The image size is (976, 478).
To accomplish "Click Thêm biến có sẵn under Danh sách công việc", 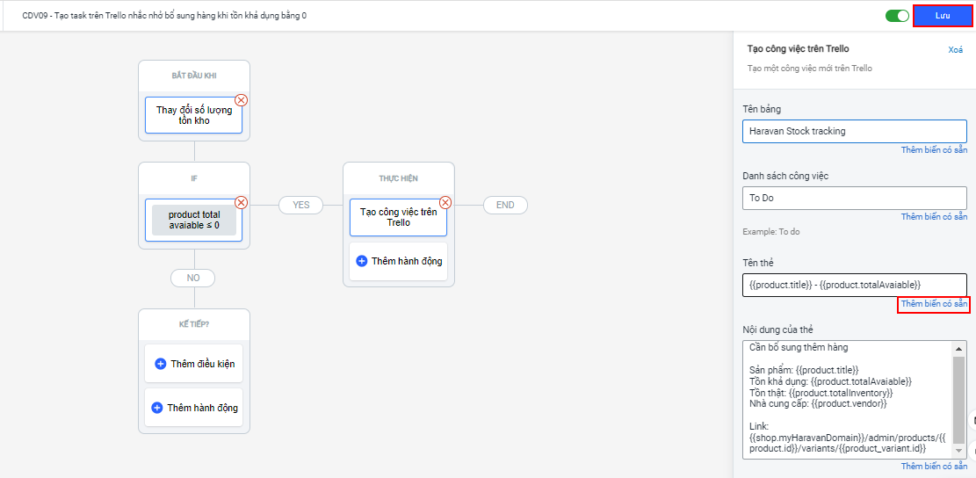I will point(934,217).
